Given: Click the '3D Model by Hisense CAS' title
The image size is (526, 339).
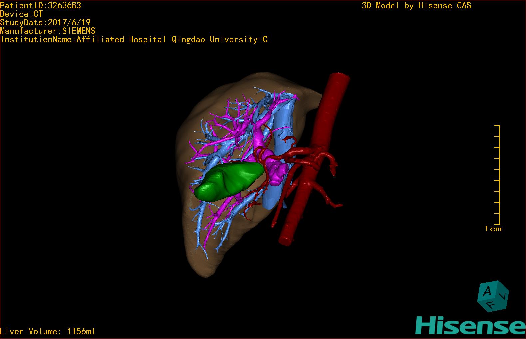Looking at the screenshot, I should click(x=416, y=6).
